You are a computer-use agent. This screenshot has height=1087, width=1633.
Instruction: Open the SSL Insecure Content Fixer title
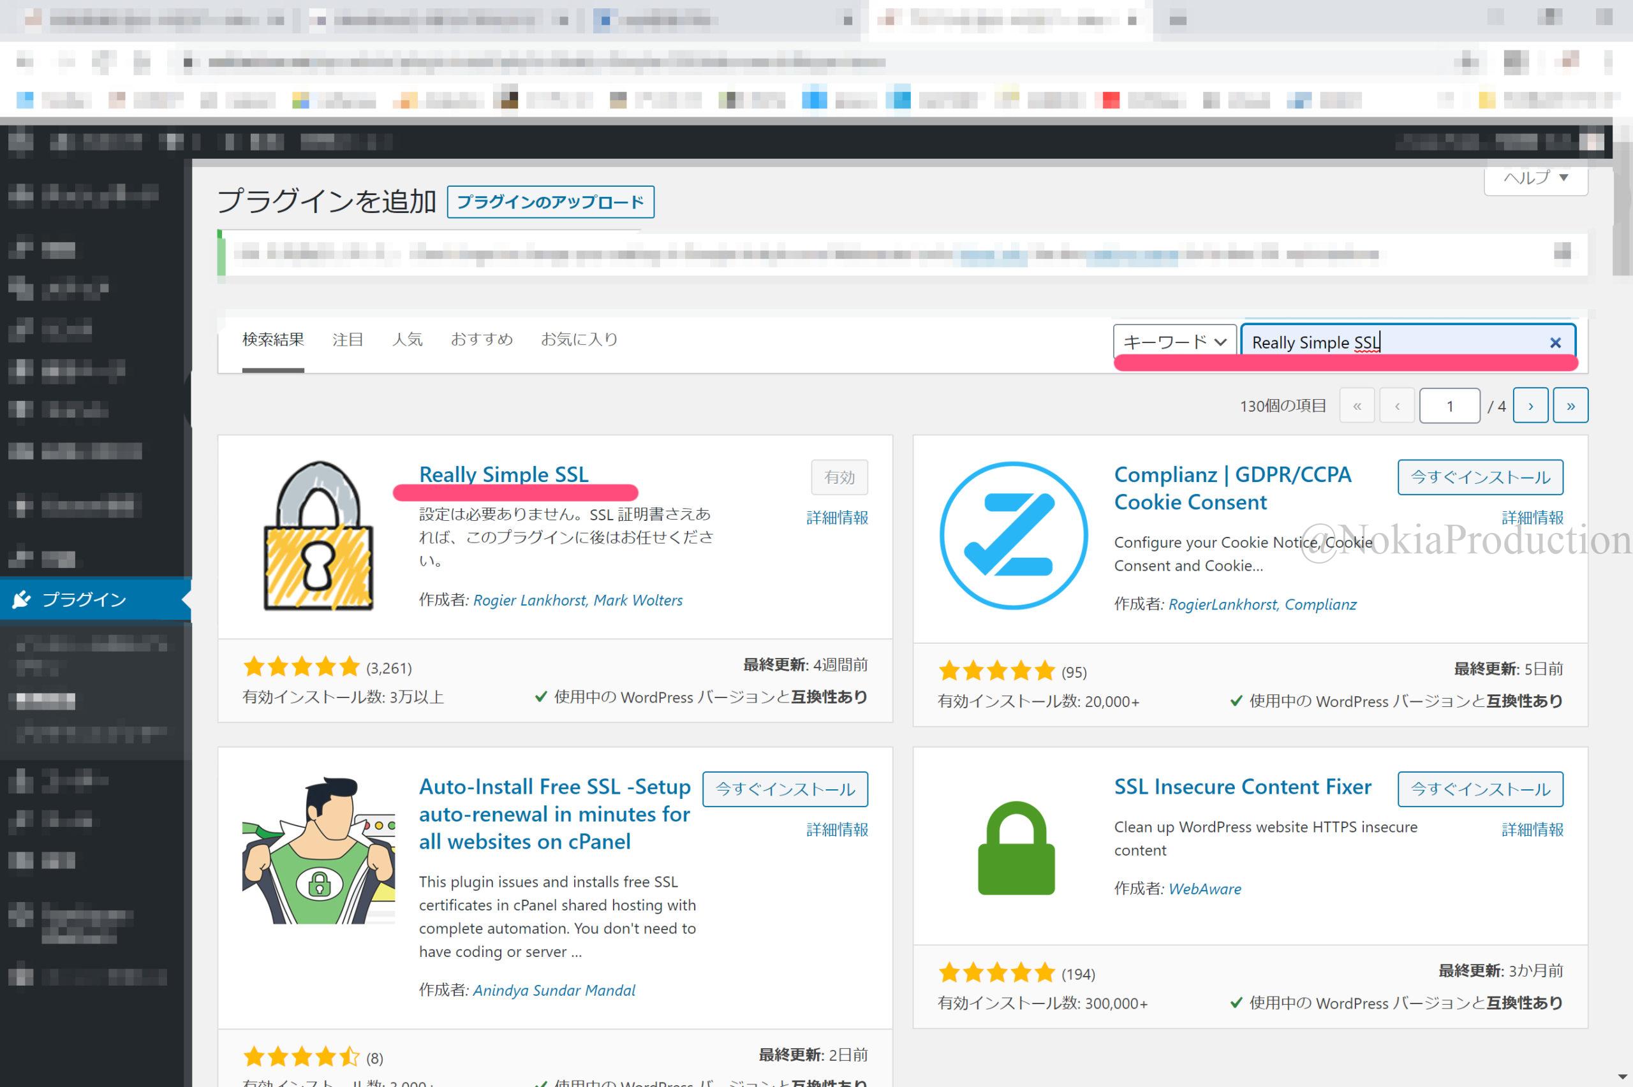(x=1243, y=786)
